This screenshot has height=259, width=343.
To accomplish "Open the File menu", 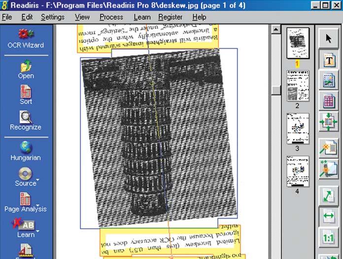I will coord(7,17).
